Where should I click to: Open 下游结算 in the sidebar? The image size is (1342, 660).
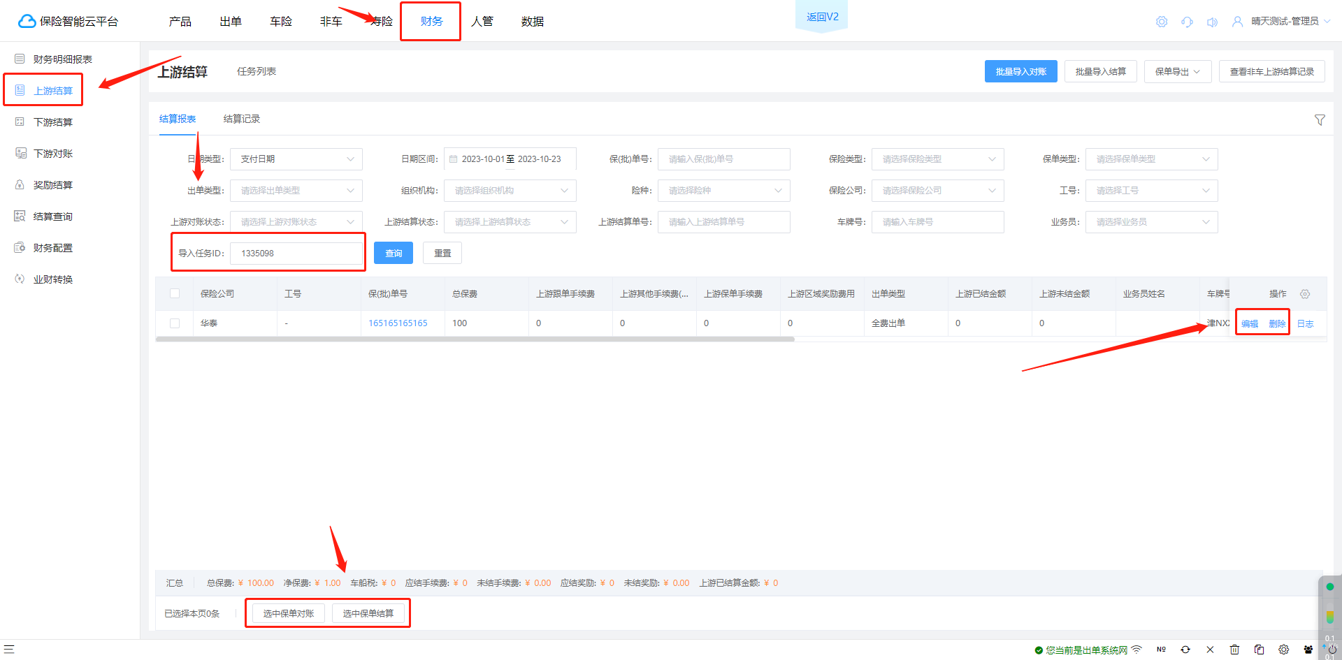52,122
